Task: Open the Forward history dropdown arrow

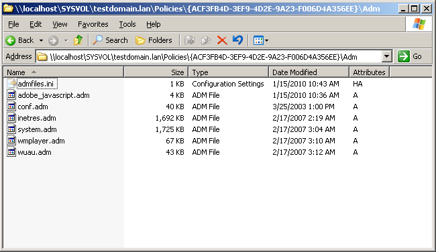Action: click(66, 41)
